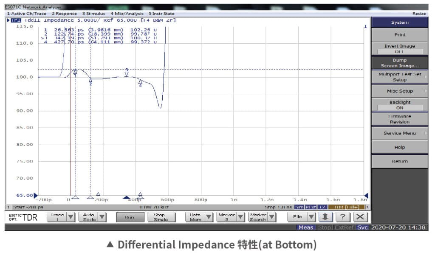Image resolution: width=435 pixels, height=261 pixels.
Task: Open the Mkr/Analysis menu
Action: coord(127,14)
